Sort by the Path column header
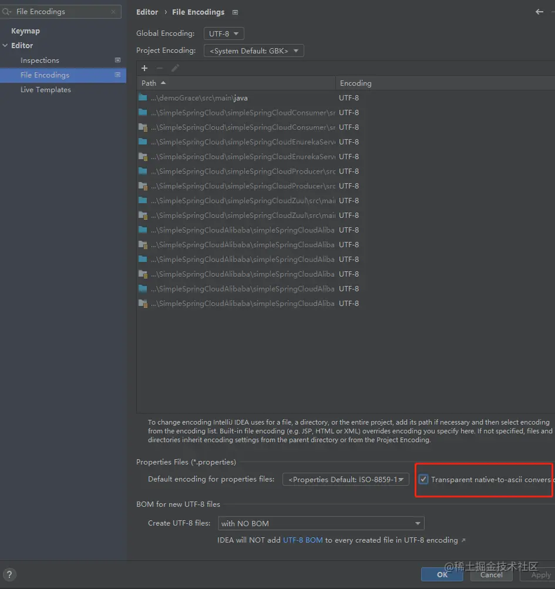Image resolution: width=555 pixels, height=589 pixels. click(236, 83)
